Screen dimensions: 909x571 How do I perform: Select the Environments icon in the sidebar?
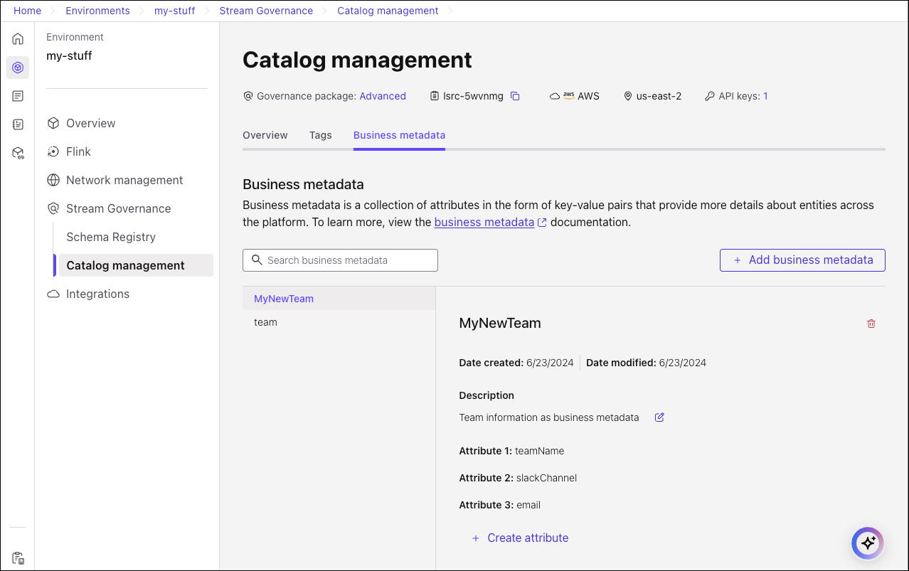coord(18,67)
